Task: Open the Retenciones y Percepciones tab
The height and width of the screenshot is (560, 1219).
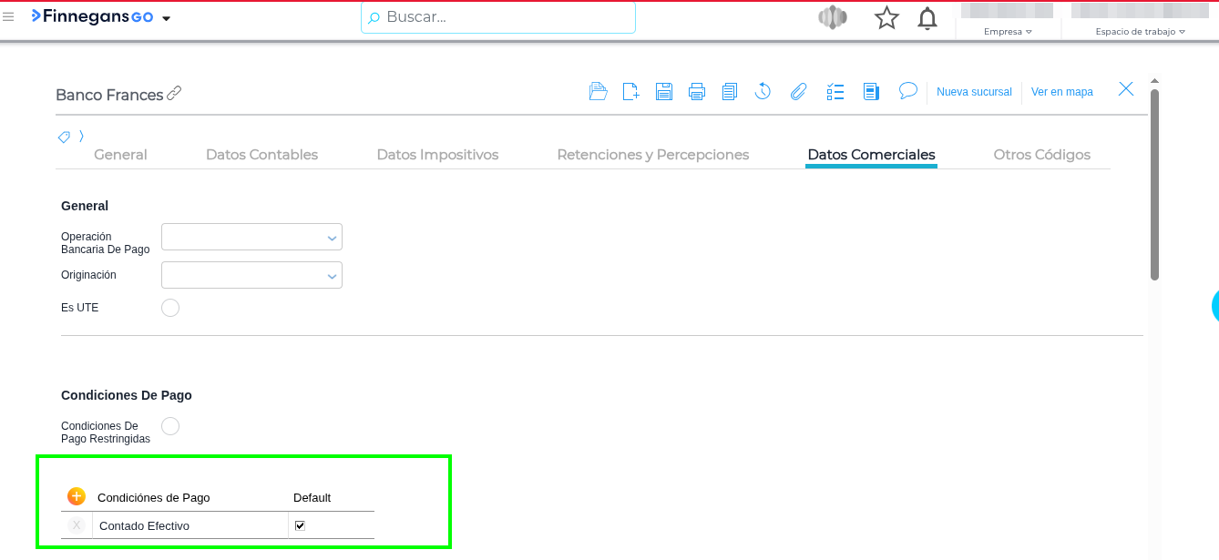Action: 652,155
